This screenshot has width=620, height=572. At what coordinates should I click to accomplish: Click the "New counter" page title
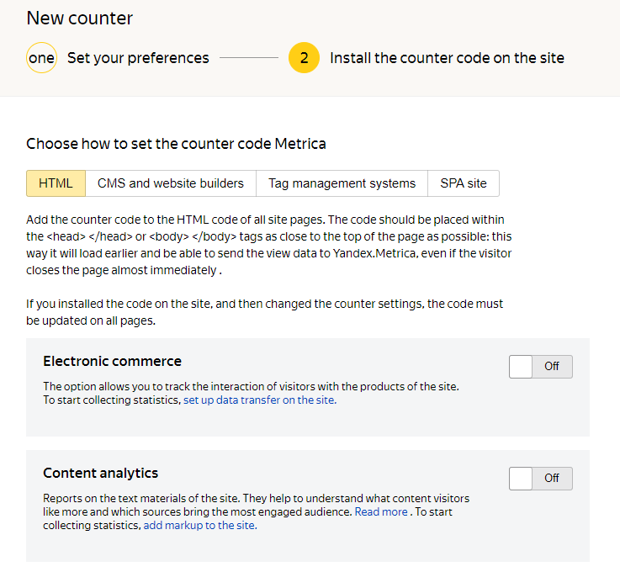coord(80,19)
